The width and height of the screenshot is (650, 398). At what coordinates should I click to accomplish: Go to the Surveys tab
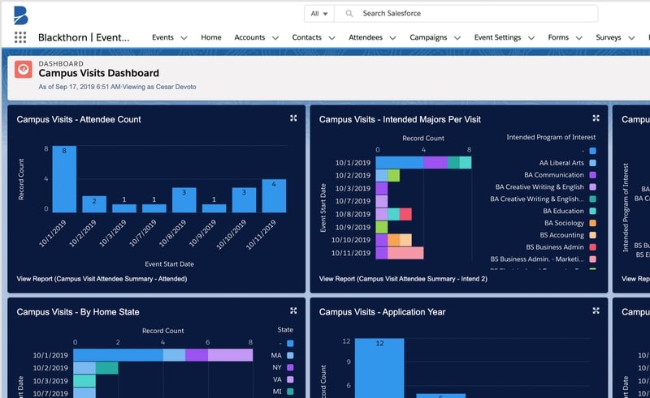tap(608, 37)
